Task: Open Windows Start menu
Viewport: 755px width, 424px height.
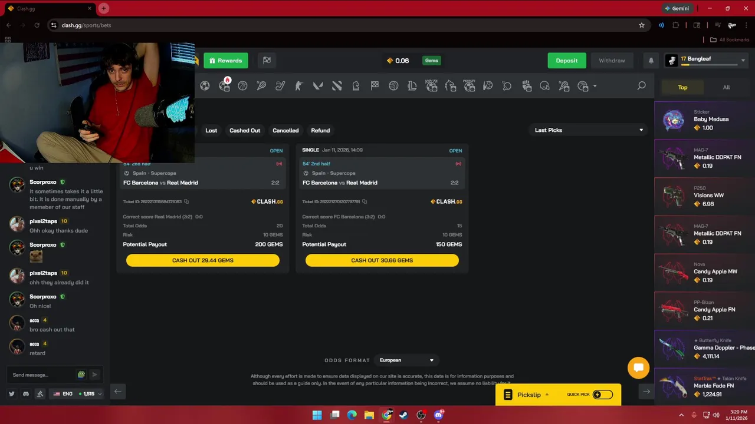Action: [x=317, y=415]
